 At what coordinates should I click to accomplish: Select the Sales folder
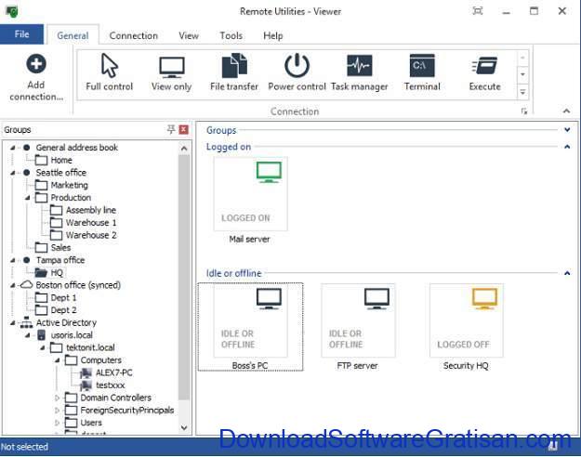click(x=53, y=248)
